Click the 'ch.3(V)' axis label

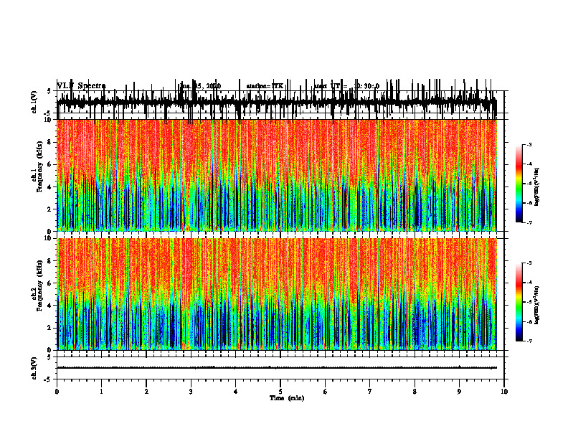34,369
